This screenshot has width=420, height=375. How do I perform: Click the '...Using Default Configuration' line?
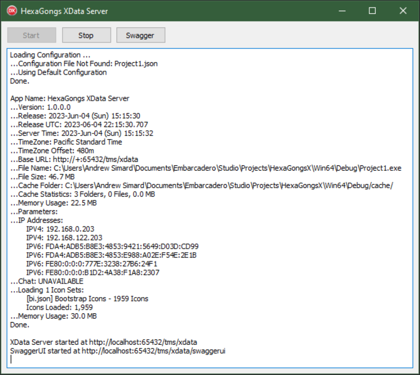[58, 72]
